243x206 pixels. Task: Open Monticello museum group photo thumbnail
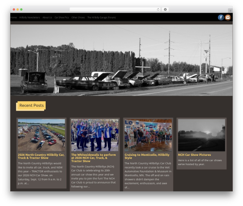click(148, 135)
